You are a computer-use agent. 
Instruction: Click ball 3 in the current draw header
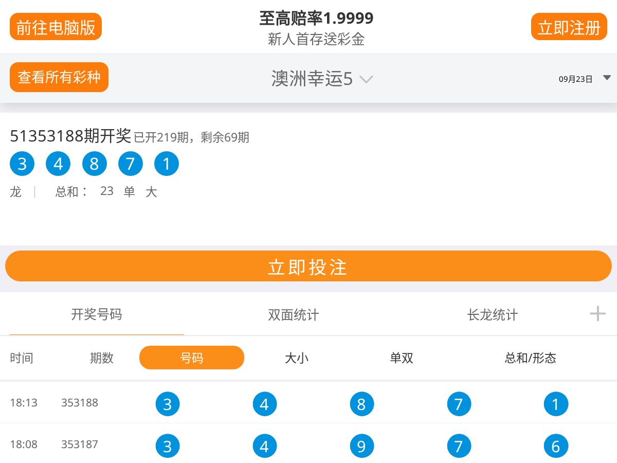click(22, 164)
